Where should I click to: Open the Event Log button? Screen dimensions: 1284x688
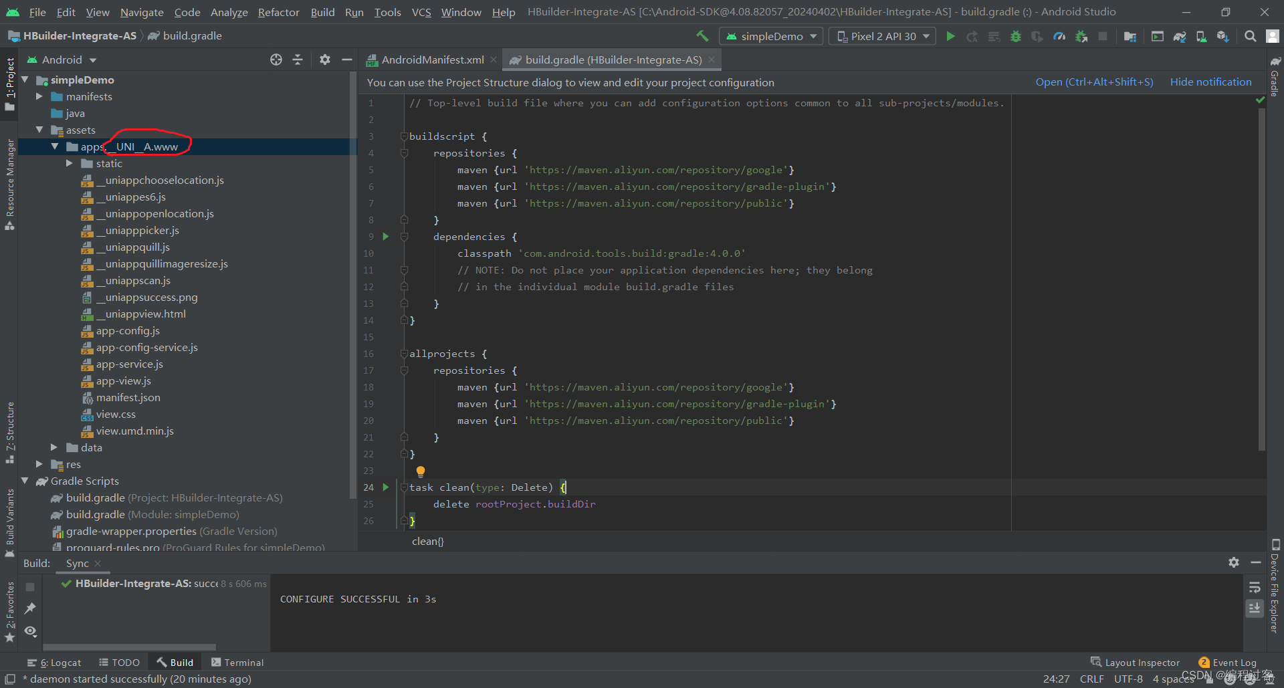[x=1227, y=663]
